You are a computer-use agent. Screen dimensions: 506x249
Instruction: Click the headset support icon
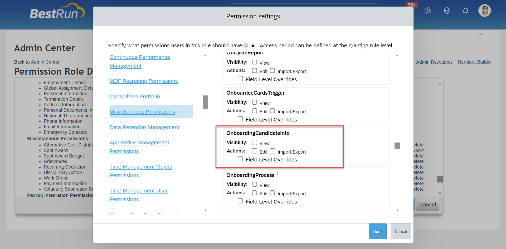(447, 11)
